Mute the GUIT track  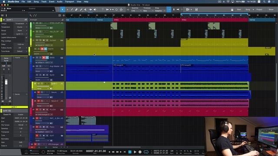(x=37, y=136)
